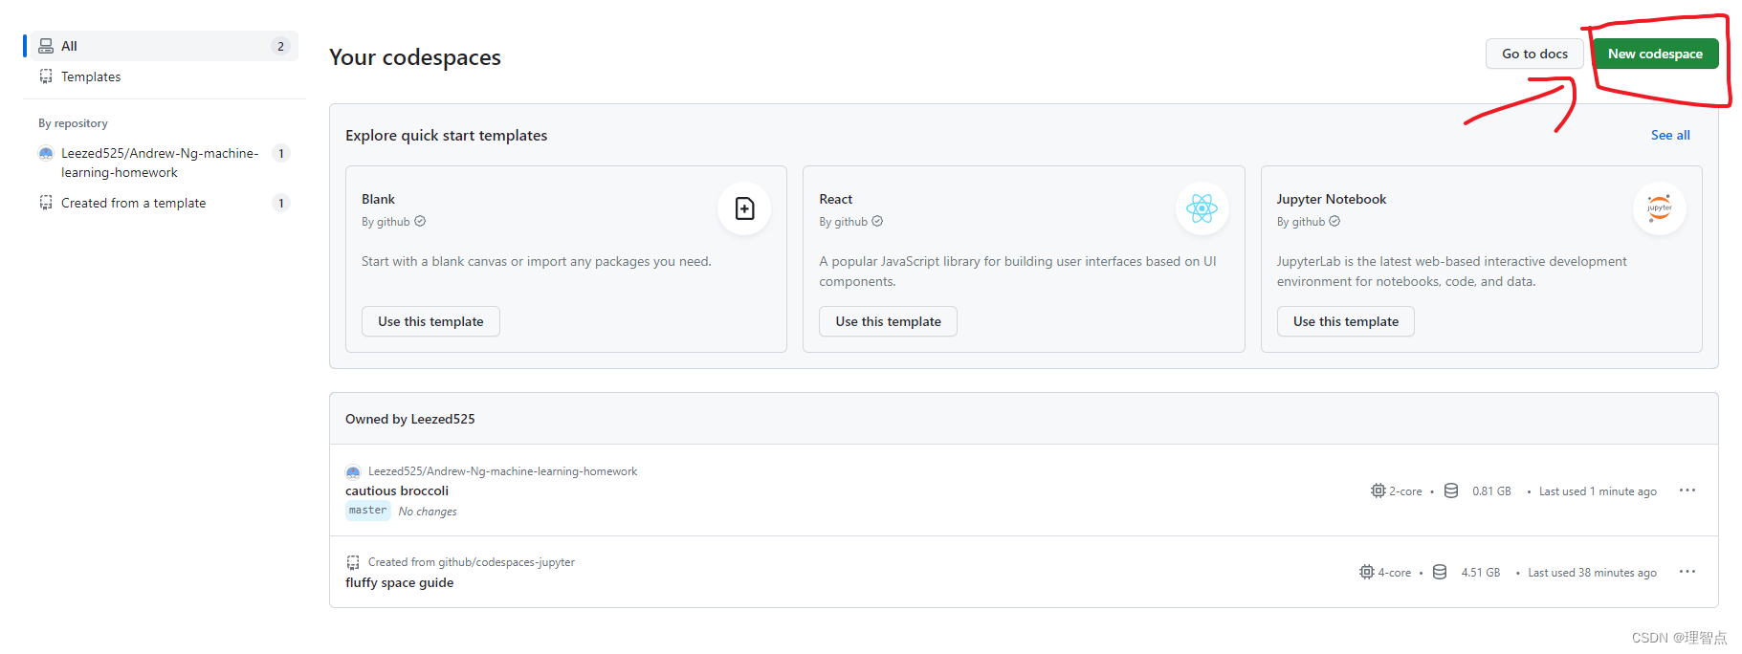Click the Jupyter logo icon
Screen dimensions: 1742x654
click(x=1660, y=208)
